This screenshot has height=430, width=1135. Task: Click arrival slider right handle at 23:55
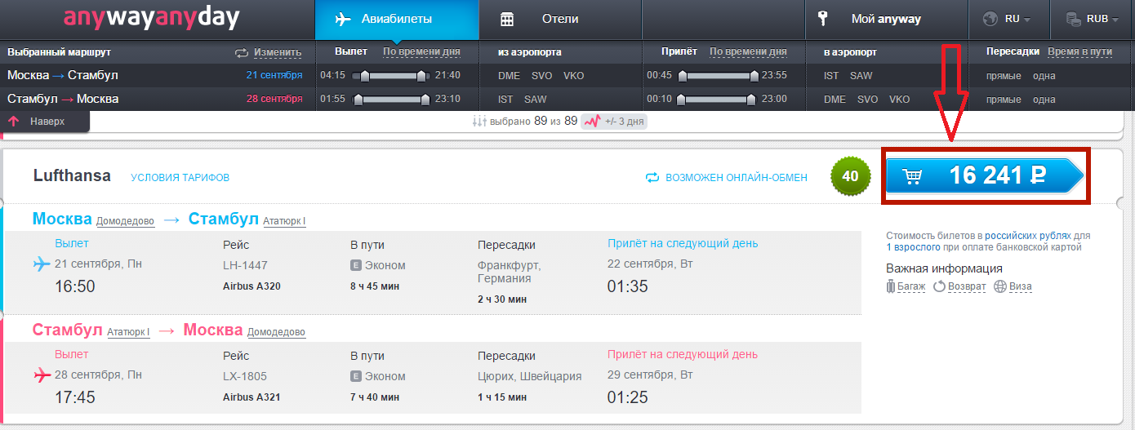pos(754,76)
